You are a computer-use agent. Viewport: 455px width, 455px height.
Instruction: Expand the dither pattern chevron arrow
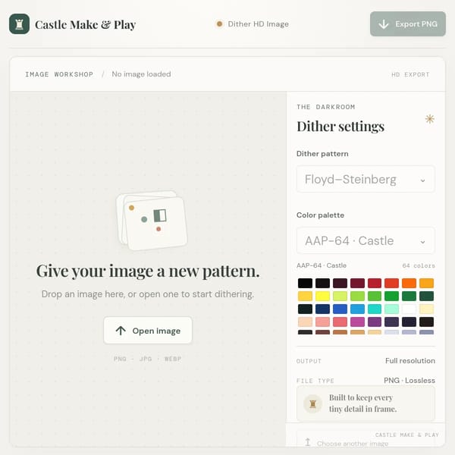pos(423,180)
